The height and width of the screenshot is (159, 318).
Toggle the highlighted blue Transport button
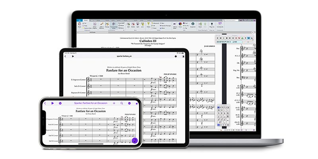tap(249, 38)
